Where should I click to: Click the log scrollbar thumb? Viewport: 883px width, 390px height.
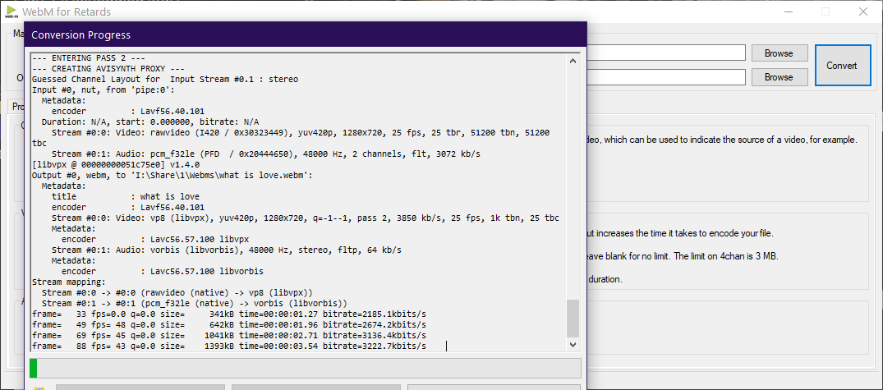[x=573, y=318]
